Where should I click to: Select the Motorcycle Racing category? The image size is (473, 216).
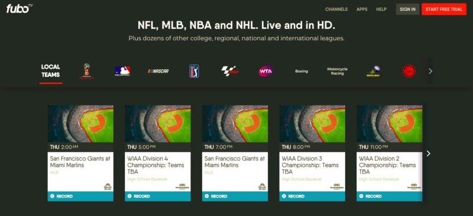(x=337, y=71)
